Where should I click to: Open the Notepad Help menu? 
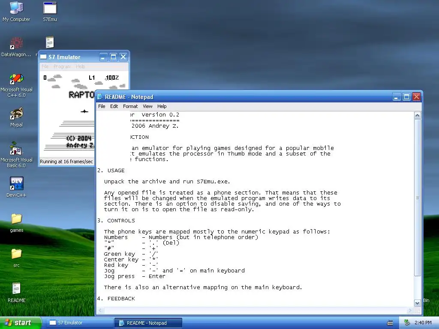(x=162, y=106)
